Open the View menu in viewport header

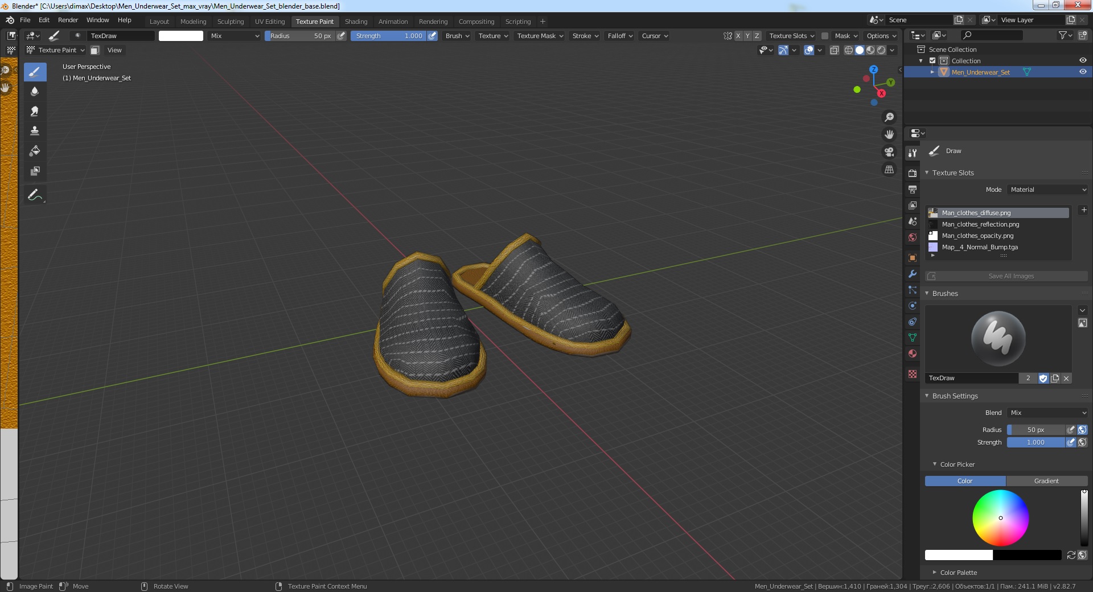[114, 50]
